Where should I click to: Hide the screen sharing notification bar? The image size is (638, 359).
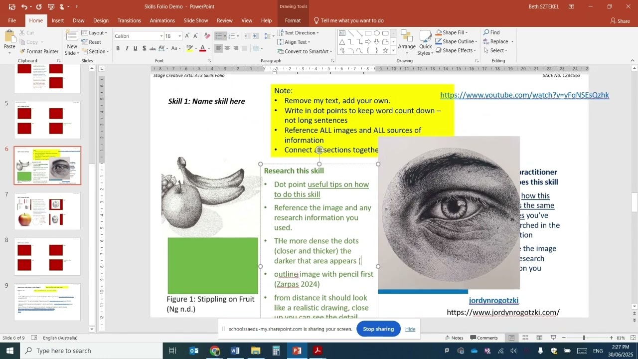[410, 329]
